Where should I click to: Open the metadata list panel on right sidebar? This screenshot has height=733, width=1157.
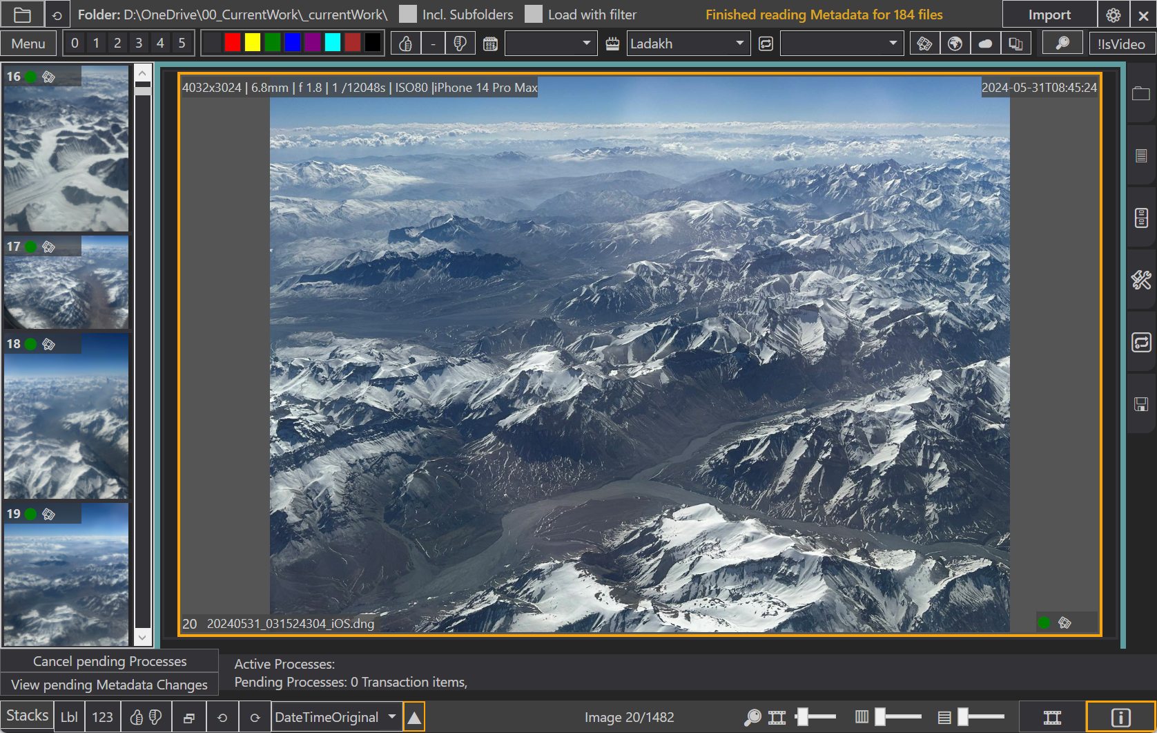pos(1141,155)
